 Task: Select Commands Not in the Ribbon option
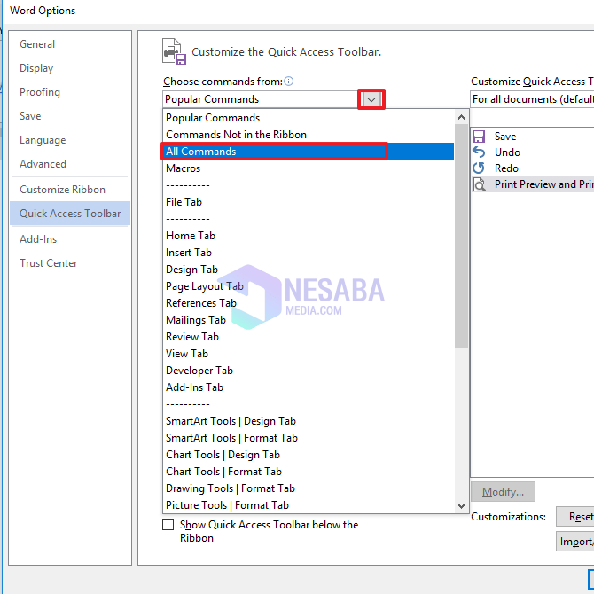coord(236,135)
